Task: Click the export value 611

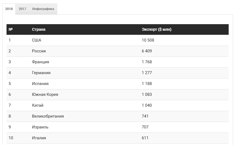Action: pos(145,138)
